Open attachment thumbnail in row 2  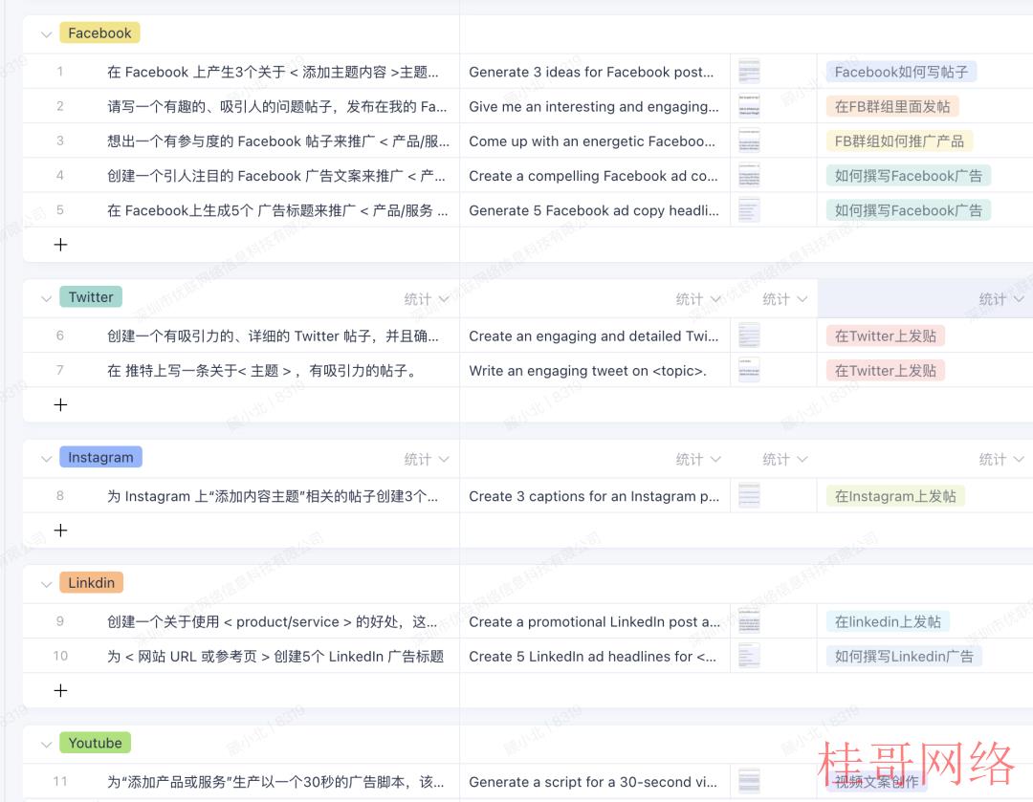(749, 106)
